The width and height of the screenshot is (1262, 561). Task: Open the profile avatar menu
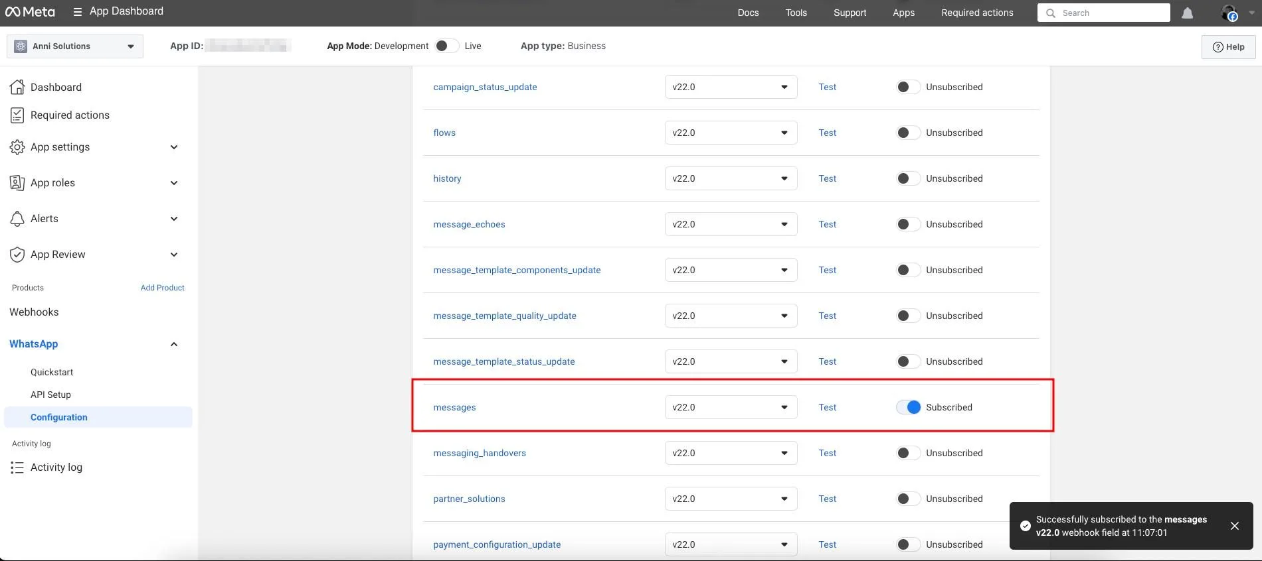(1229, 13)
